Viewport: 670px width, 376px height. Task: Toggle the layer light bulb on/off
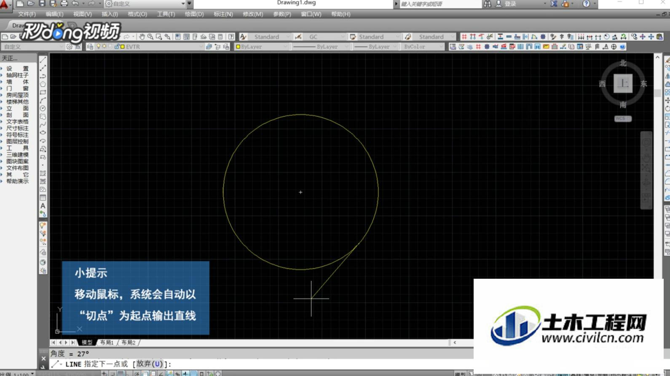[99, 46]
